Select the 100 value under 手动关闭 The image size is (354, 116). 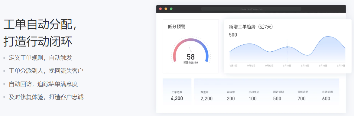253,98
